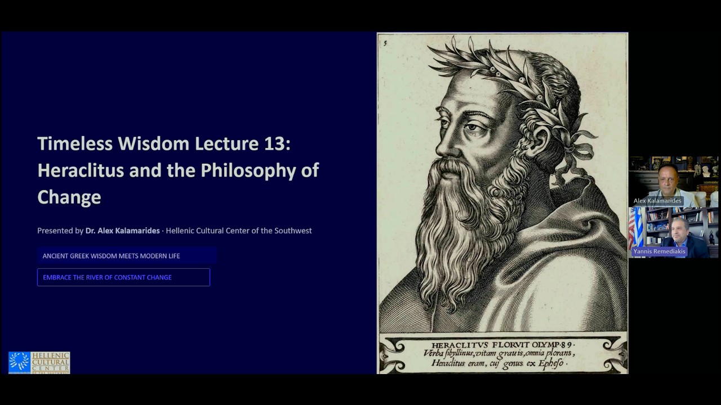This screenshot has width=721, height=405.
Task: Click the Hellenic Cultural Center logo
Action: [39, 363]
